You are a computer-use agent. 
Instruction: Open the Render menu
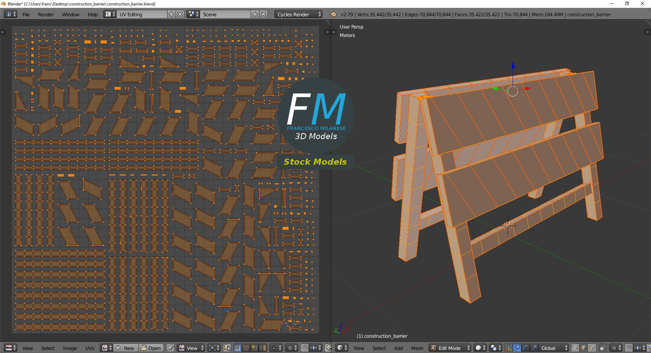tap(46, 15)
